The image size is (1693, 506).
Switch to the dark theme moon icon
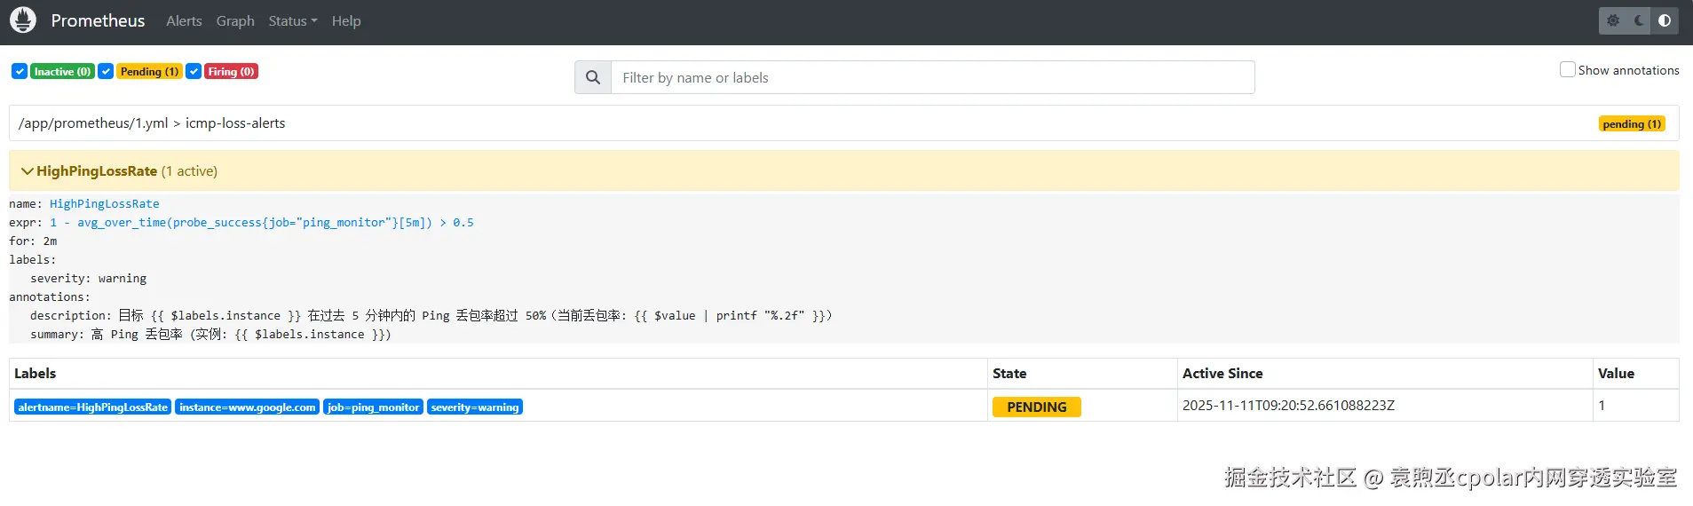point(1639,20)
